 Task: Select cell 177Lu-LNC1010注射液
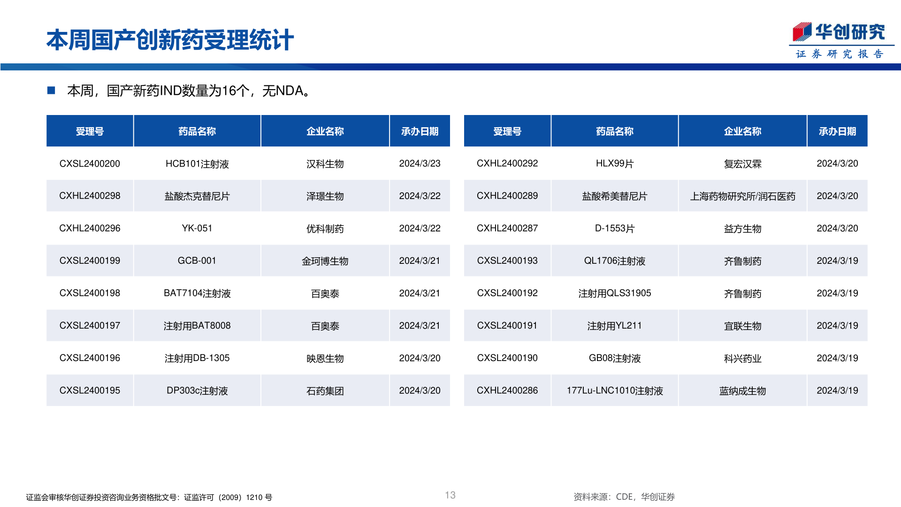pyautogui.click(x=615, y=390)
